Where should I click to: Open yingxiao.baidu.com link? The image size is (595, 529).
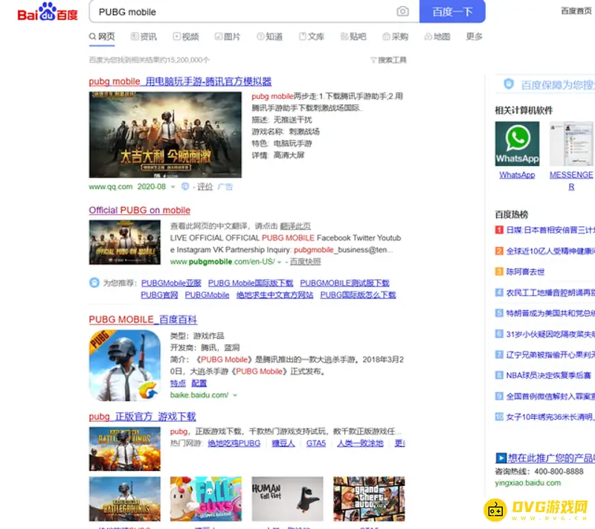pos(528,483)
